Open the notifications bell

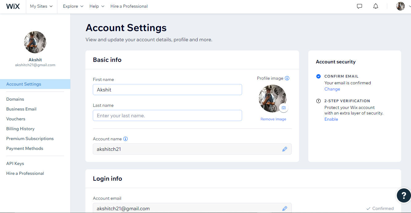[x=376, y=6]
